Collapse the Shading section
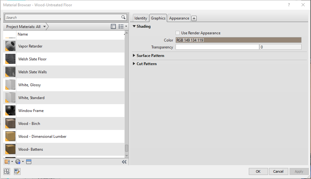 click(134, 26)
